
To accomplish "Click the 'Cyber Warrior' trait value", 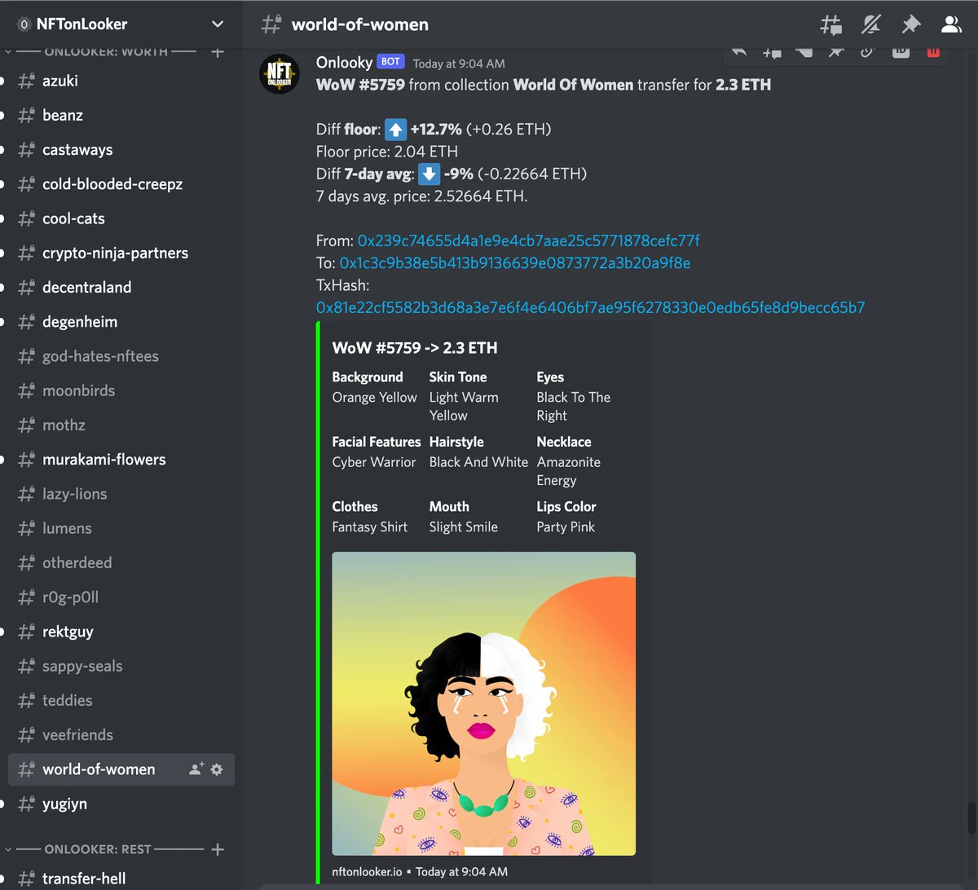I will click(374, 462).
